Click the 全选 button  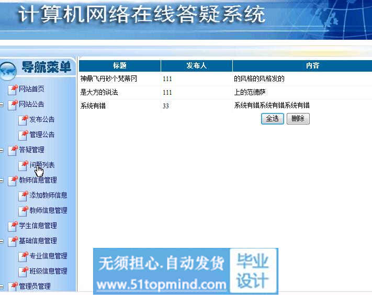[x=273, y=119]
